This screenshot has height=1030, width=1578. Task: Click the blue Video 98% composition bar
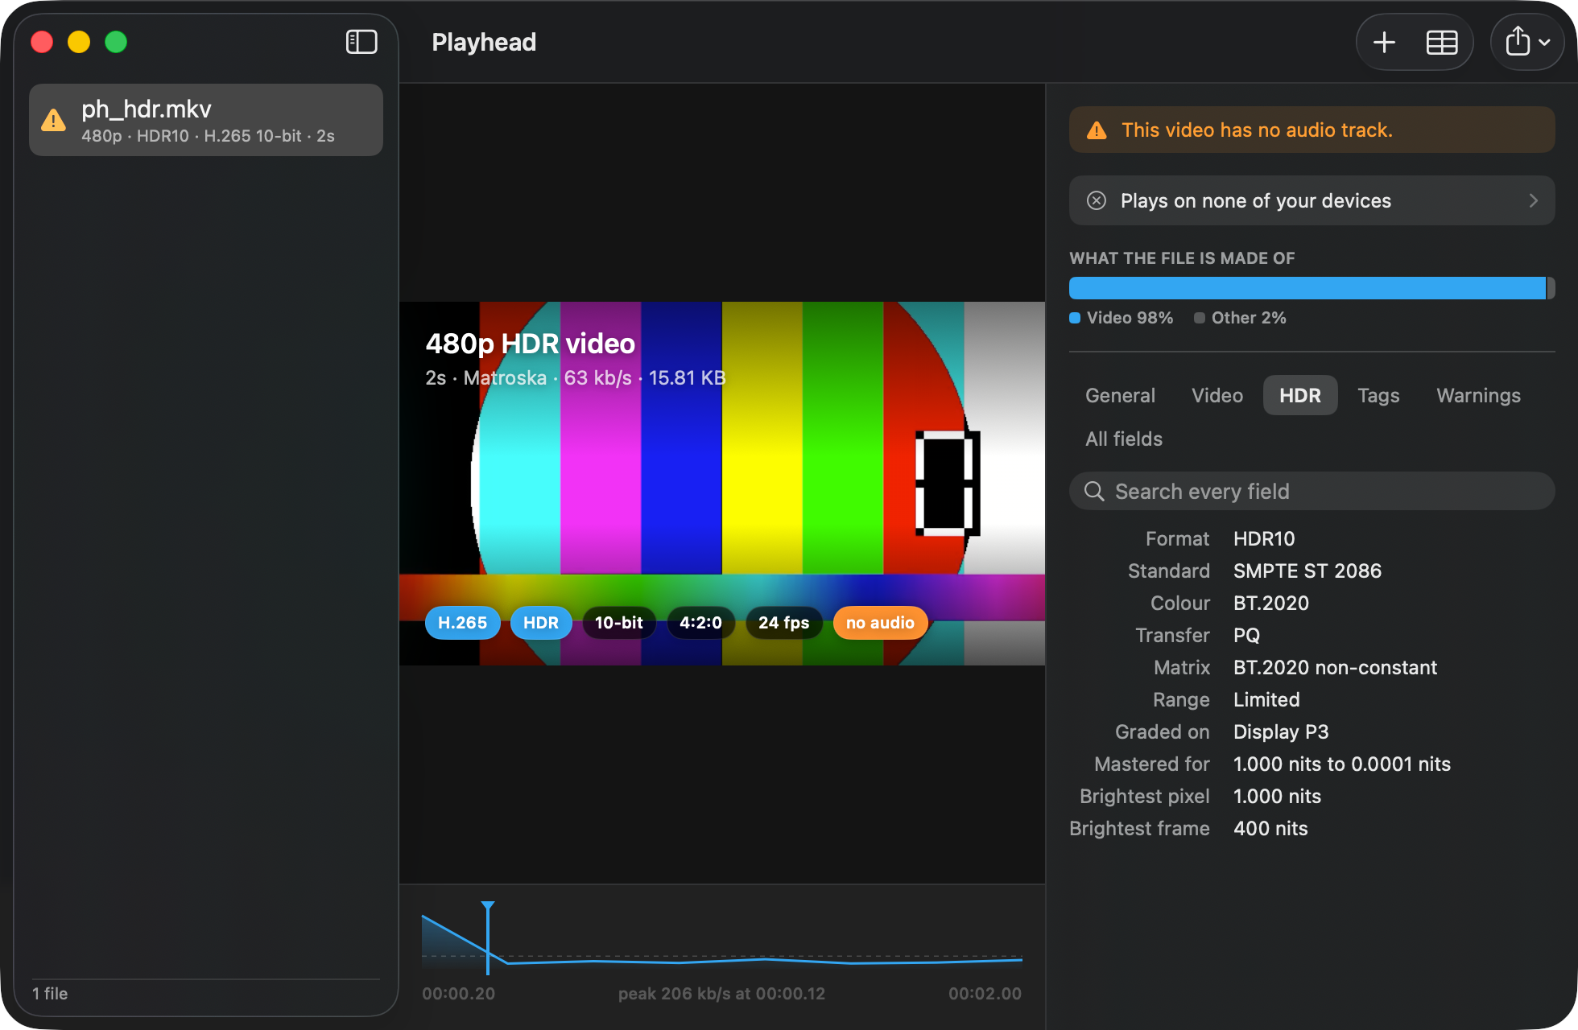1307,288
